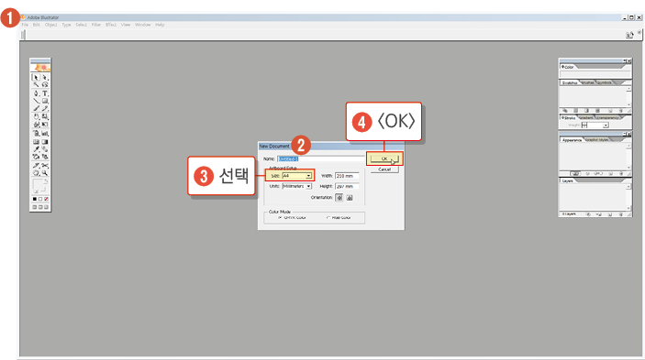Select the Magic Wand tool
Viewport: 645px width, 360px height.
(36, 84)
